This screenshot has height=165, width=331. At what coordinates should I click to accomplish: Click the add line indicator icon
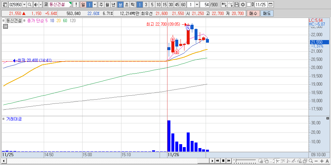click(231, 5)
